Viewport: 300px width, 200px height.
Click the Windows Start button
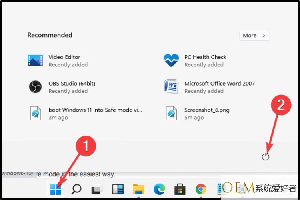[x=55, y=189]
